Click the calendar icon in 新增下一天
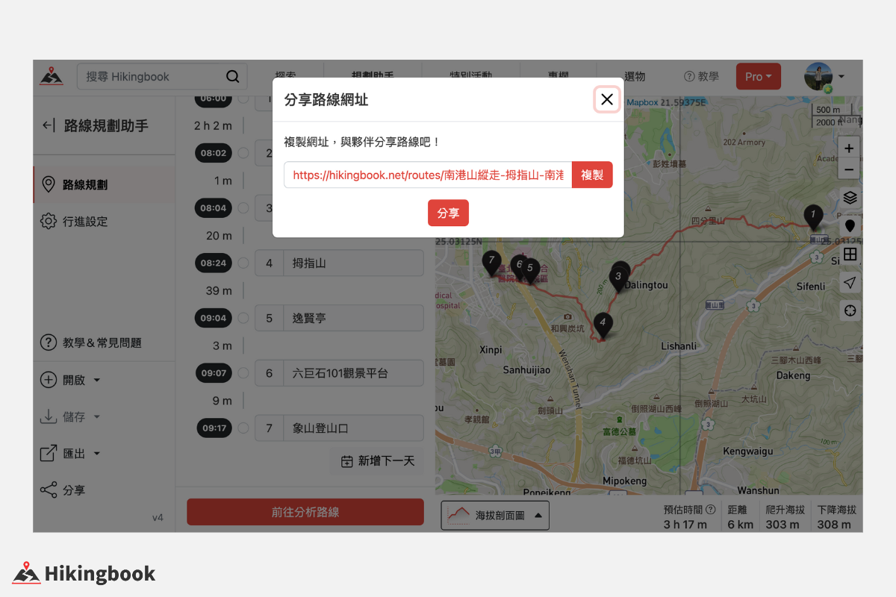Image resolution: width=896 pixels, height=597 pixels. (347, 462)
